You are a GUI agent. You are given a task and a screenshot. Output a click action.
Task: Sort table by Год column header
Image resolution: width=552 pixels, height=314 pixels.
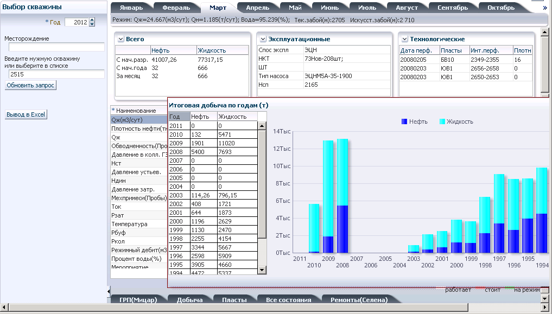pyautogui.click(x=179, y=117)
